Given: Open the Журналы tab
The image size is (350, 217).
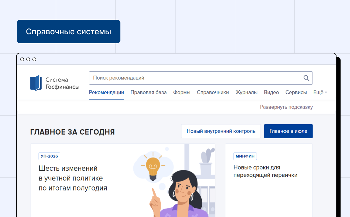Looking at the screenshot, I should [246, 92].
